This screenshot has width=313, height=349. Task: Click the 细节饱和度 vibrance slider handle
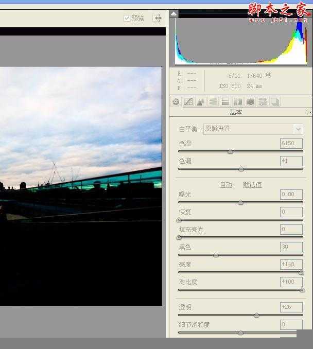click(240, 333)
